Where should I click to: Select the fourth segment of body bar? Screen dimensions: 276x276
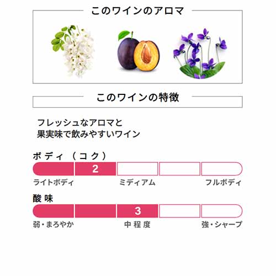[179, 169]
